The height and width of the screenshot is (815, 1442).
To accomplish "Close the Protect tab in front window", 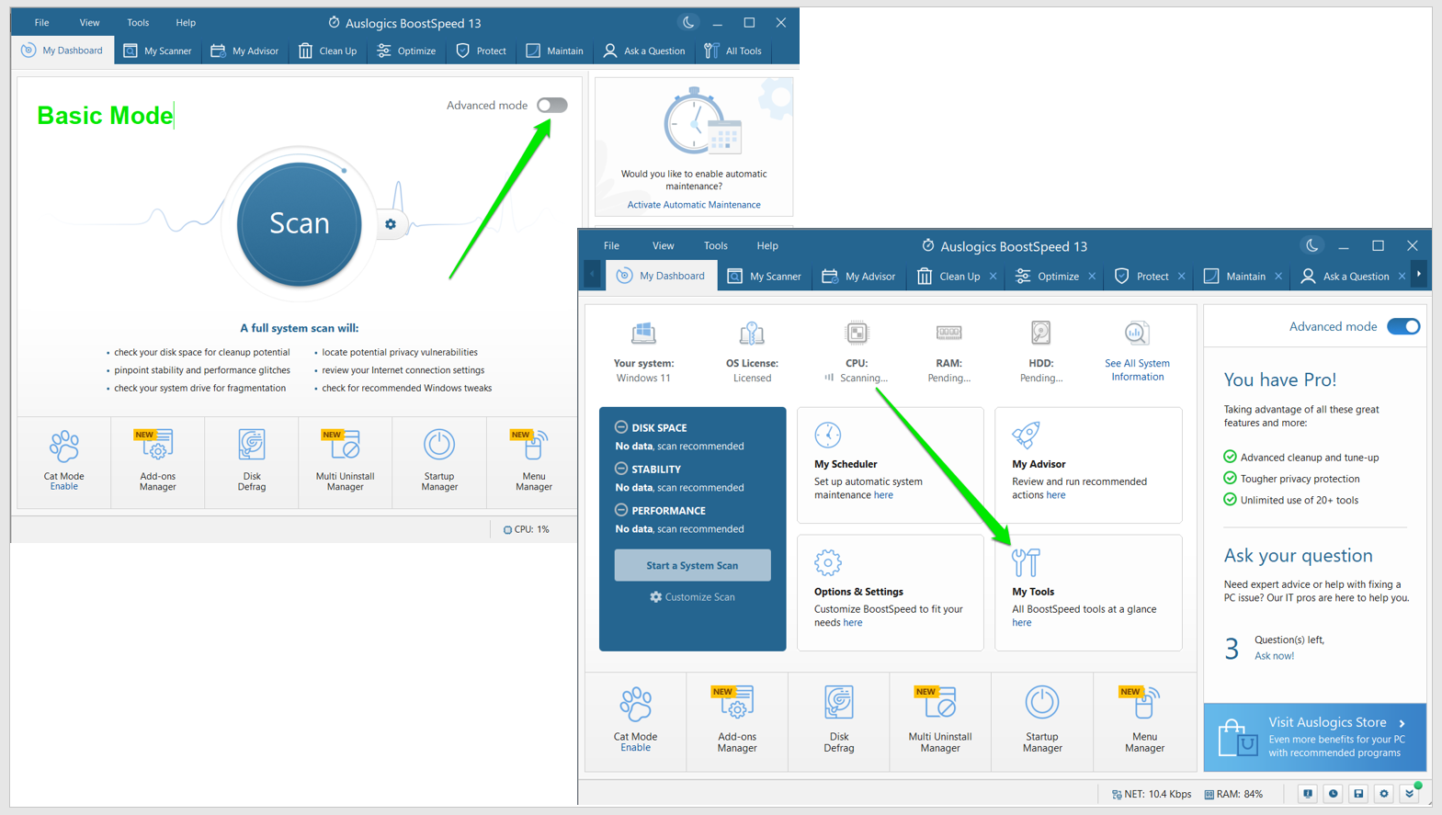I will pyautogui.click(x=1182, y=276).
